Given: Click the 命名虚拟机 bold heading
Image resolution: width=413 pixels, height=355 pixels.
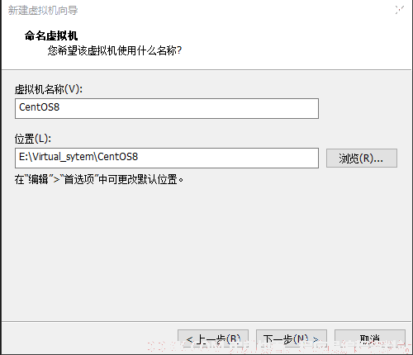Looking at the screenshot, I should 51,35.
